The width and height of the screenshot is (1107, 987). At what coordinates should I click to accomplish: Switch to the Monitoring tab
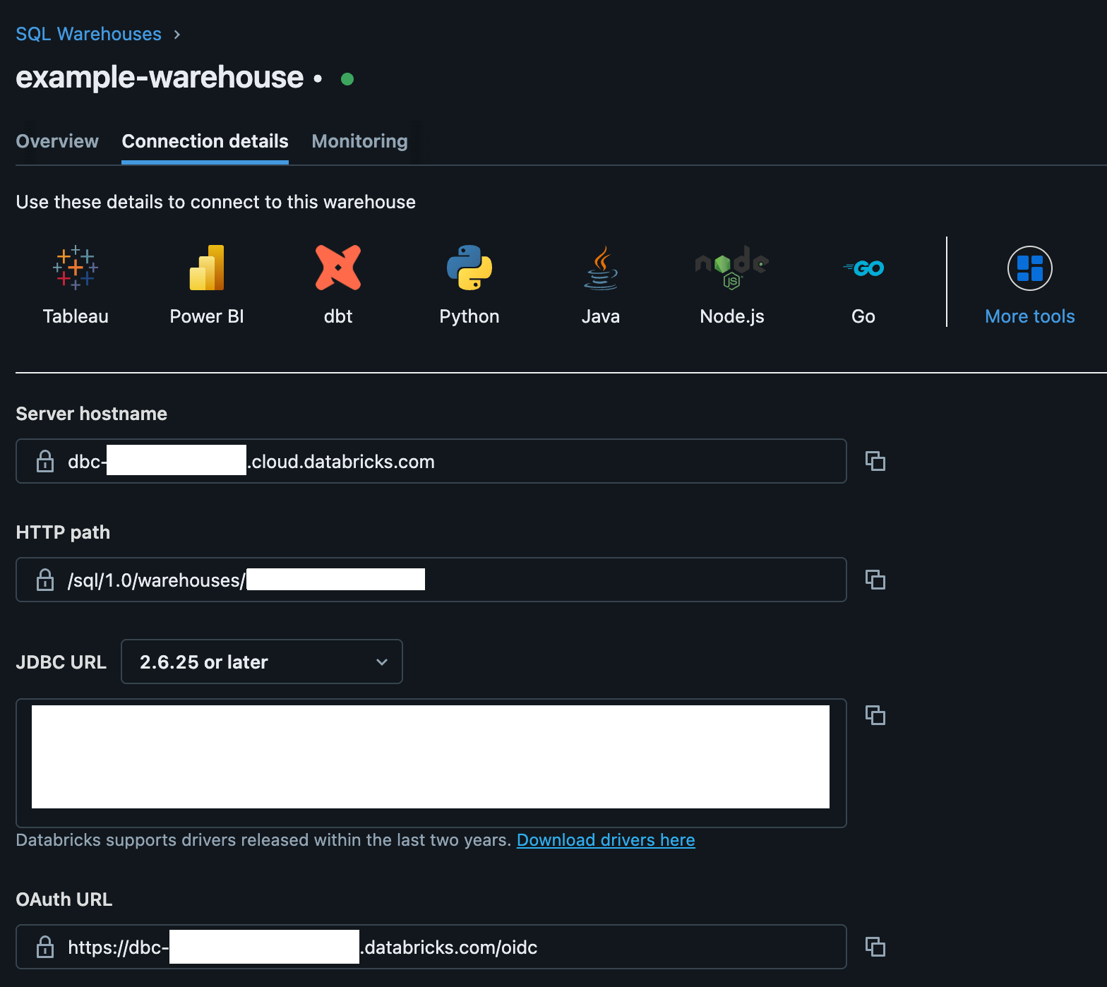[359, 141]
